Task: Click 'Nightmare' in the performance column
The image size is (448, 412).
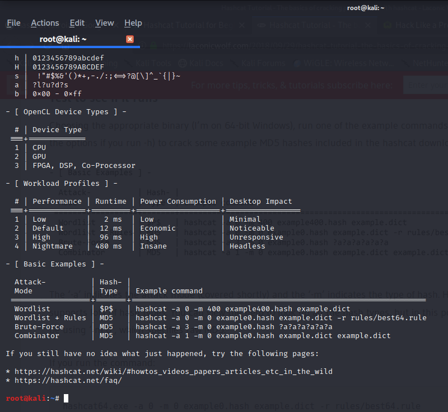Action: (x=53, y=246)
